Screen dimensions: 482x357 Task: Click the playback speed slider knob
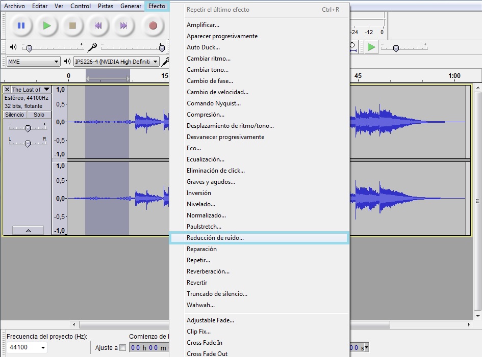[x=396, y=48]
